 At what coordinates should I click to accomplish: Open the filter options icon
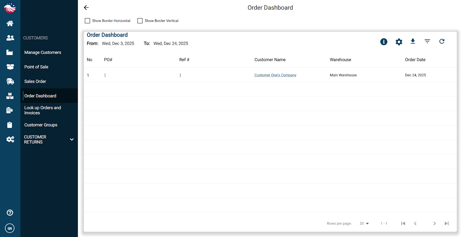(x=427, y=42)
